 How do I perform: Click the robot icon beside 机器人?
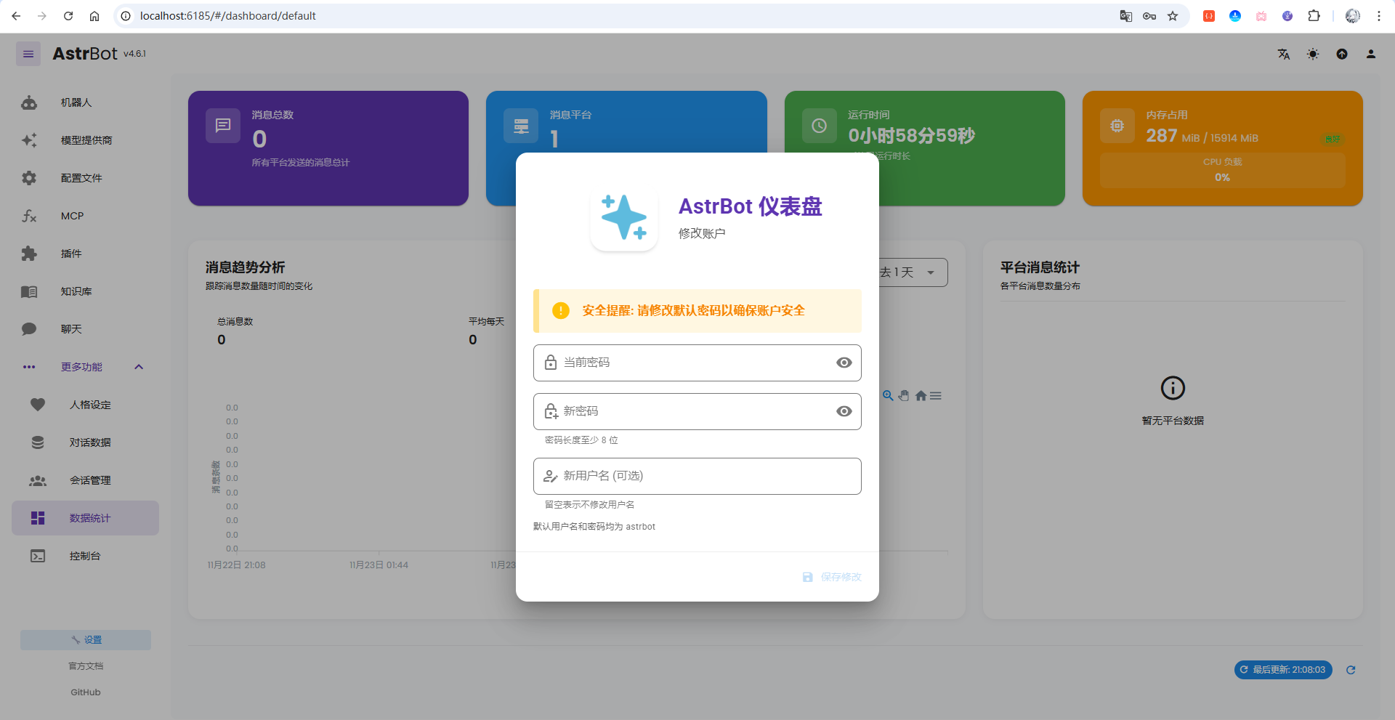pos(29,102)
